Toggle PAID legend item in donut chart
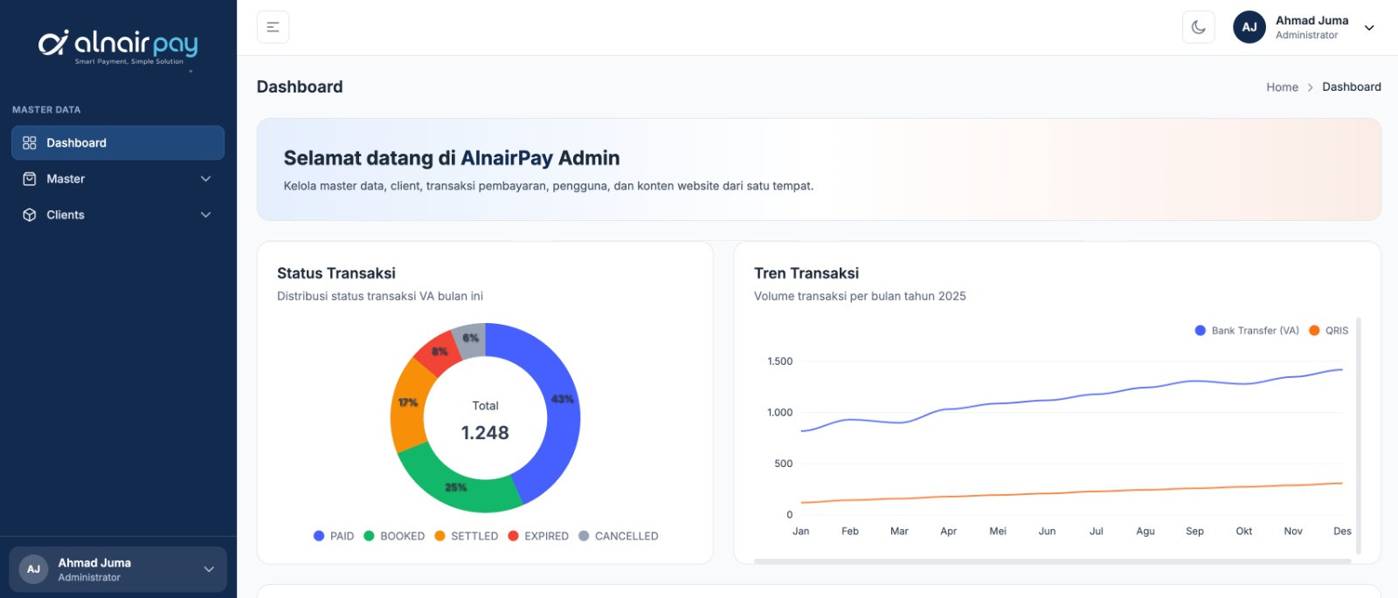1398x598 pixels. point(334,536)
